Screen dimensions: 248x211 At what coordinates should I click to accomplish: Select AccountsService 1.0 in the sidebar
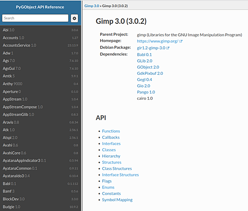[40, 45]
